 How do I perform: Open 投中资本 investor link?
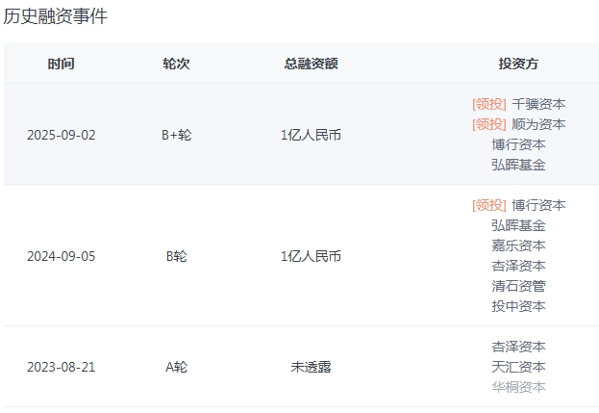click(518, 306)
